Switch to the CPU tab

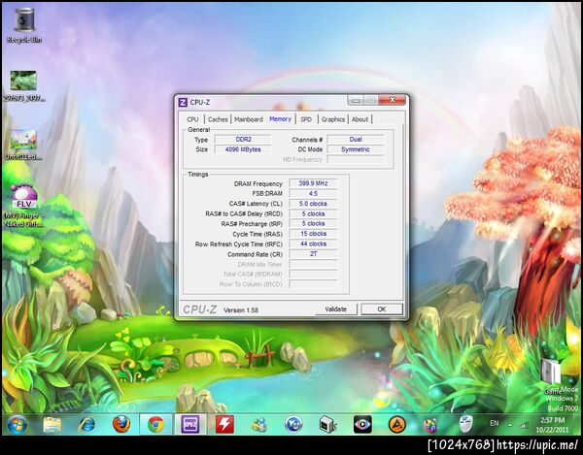pos(192,119)
